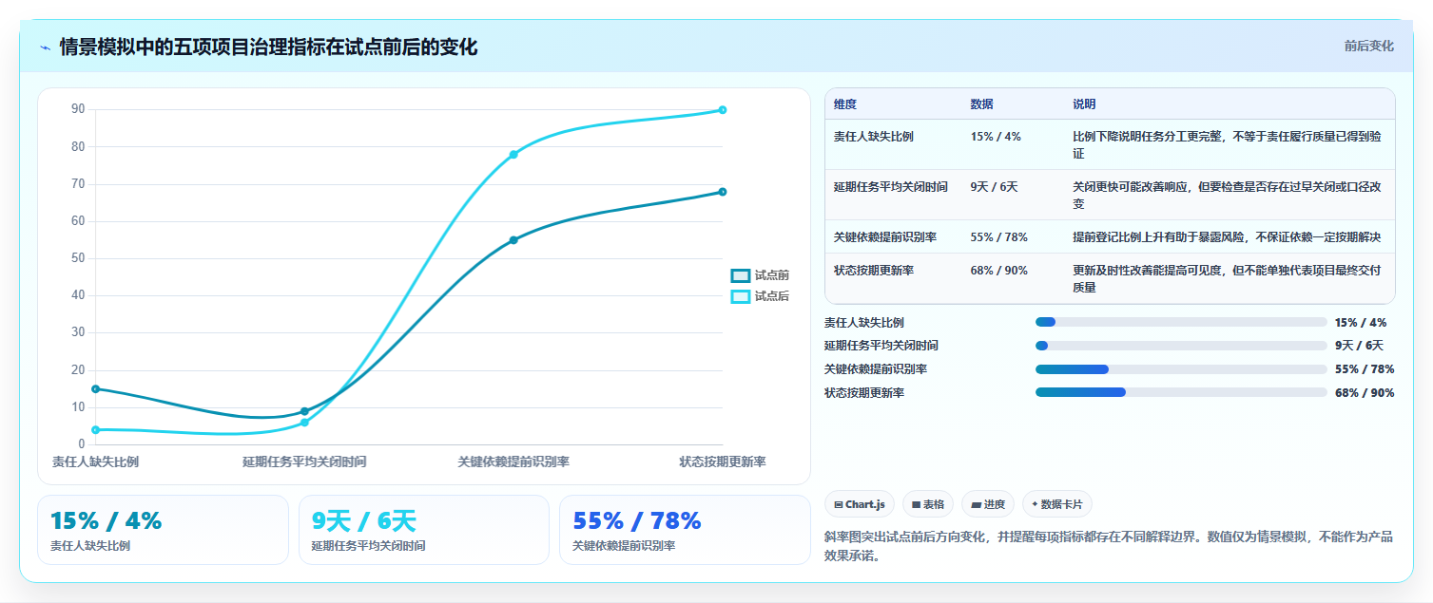Click the 前后变化 badge in the header
This screenshot has height=603, width=1433.
click(x=1368, y=46)
